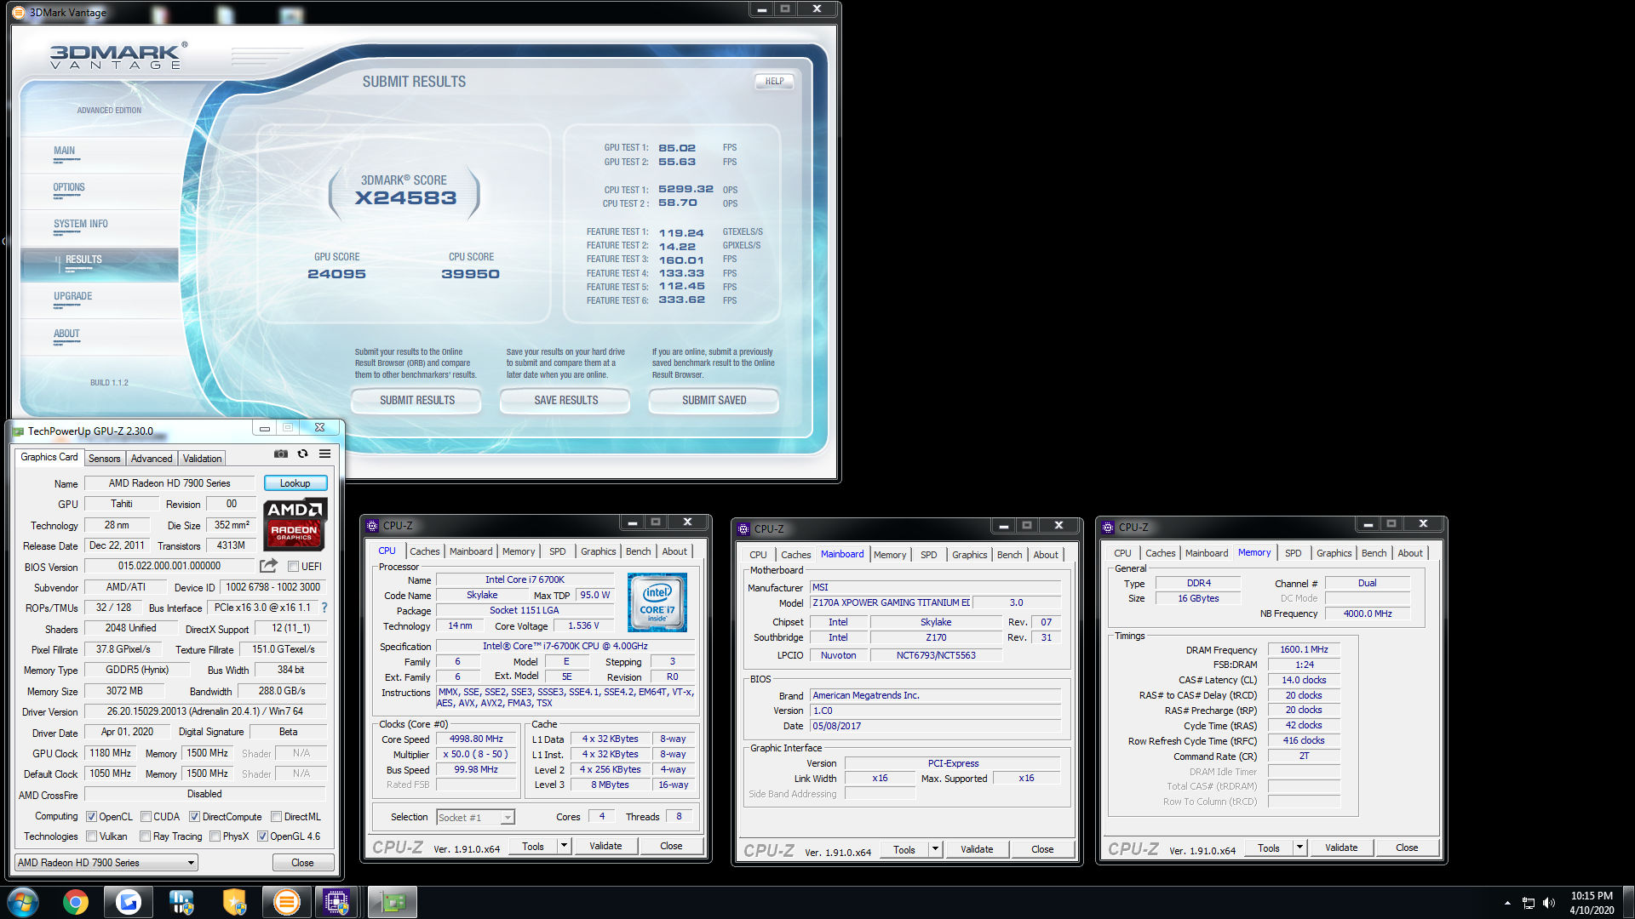Image resolution: width=1635 pixels, height=919 pixels.
Task: Click the BIOS export share icon
Action: coord(268,566)
